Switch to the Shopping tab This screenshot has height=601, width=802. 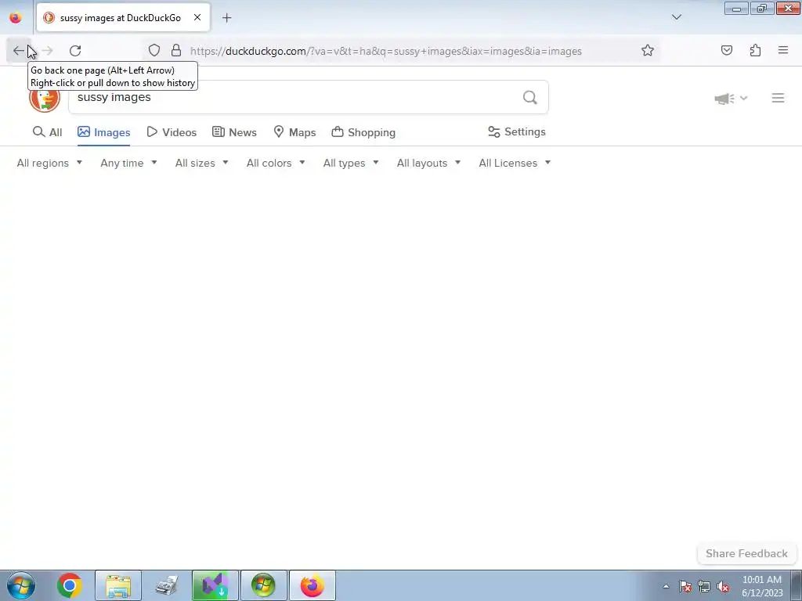[363, 132]
